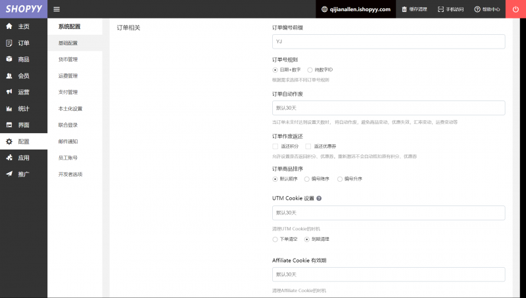Click the red power logout button

[515, 9]
